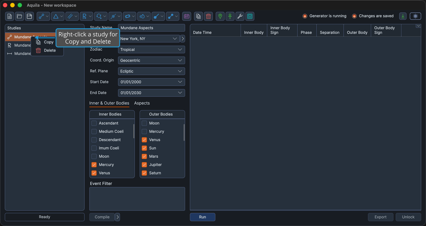This screenshot has height=226, width=426.
Task: Open the End Date 01/01/2030 picker
Action: pos(152,93)
